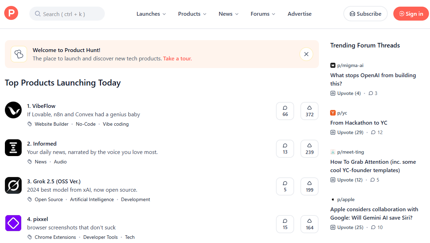This screenshot has width=430, height=243.
Task: Open the Forums menu
Action: (262, 14)
